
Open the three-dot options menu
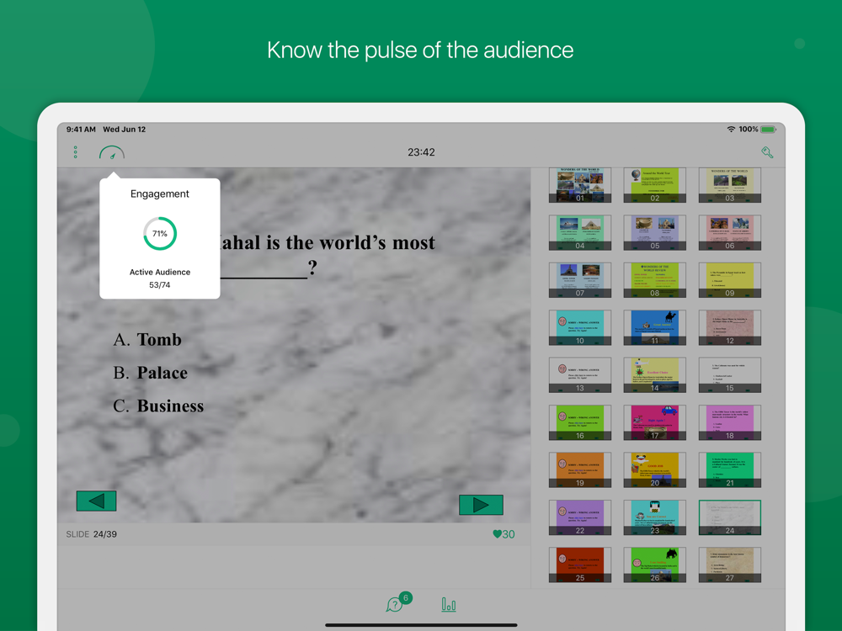pos(75,152)
